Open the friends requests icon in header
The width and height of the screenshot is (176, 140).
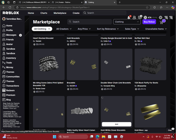click(x=134, y=17)
